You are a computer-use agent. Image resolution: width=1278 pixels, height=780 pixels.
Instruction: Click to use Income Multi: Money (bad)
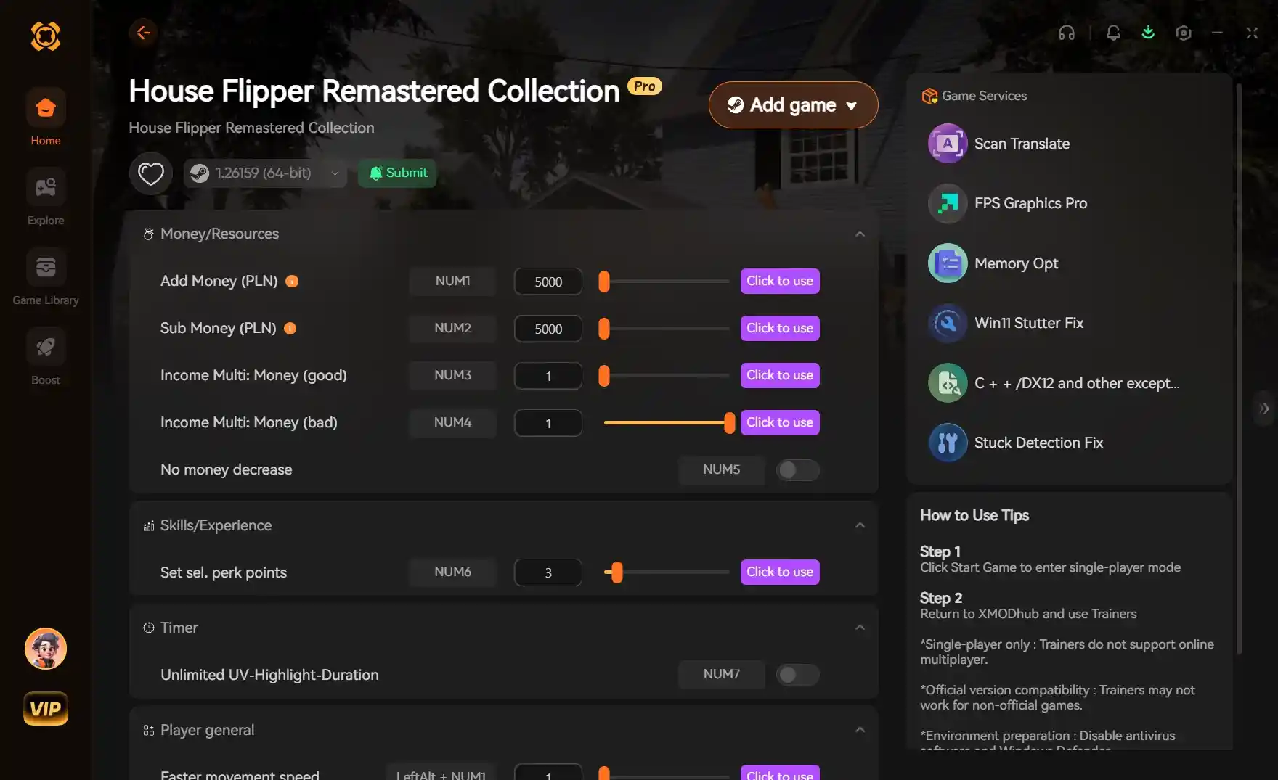780,422
